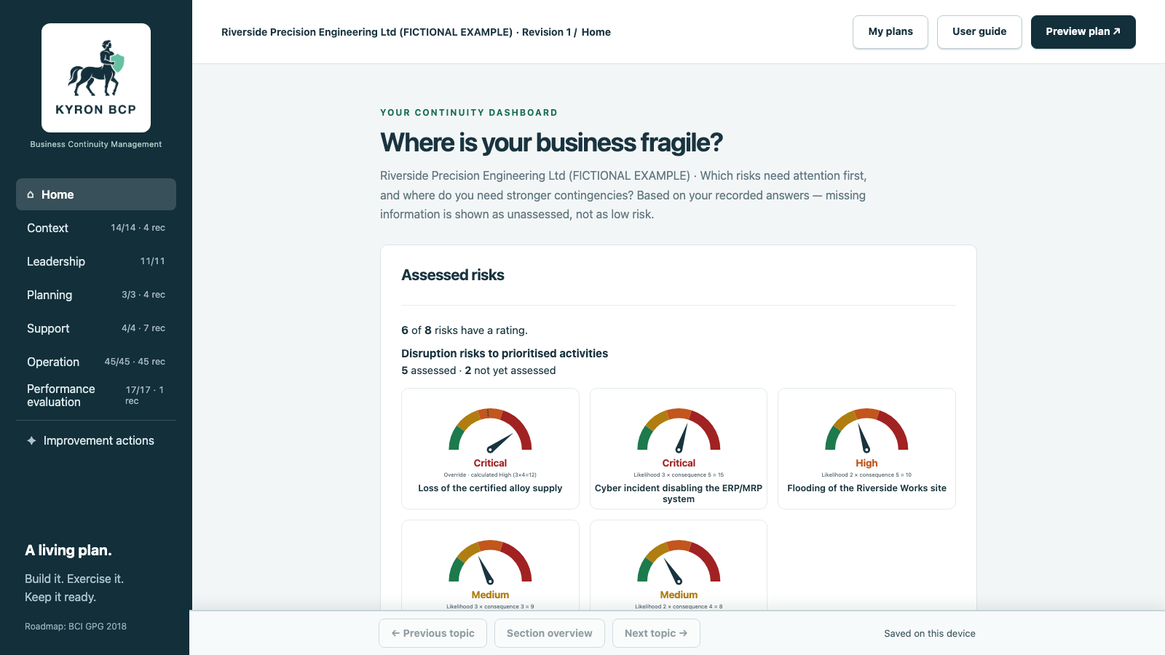Open the Support section
Viewport: 1165px width, 655px height.
click(96, 328)
